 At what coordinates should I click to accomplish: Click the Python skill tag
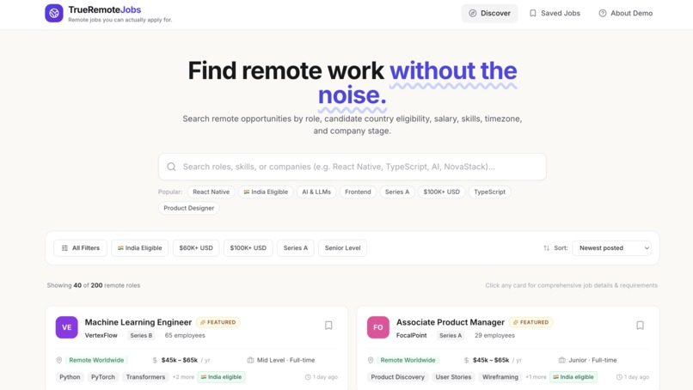pyautogui.click(x=70, y=377)
